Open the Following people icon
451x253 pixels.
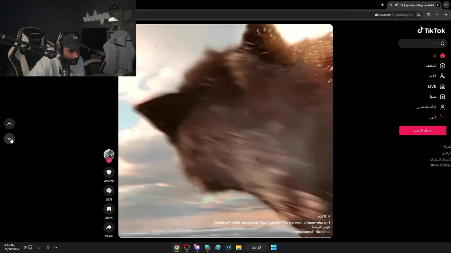[x=443, y=76]
